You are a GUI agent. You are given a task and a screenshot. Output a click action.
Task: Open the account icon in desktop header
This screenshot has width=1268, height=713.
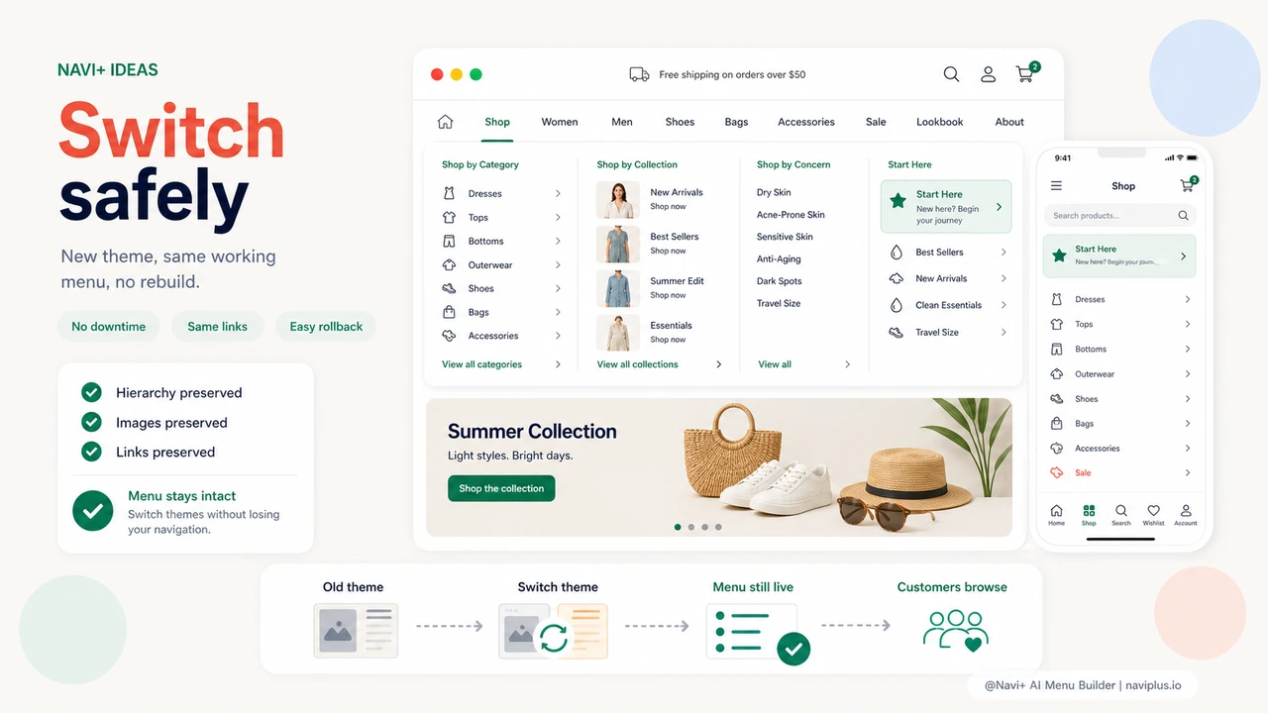click(988, 74)
